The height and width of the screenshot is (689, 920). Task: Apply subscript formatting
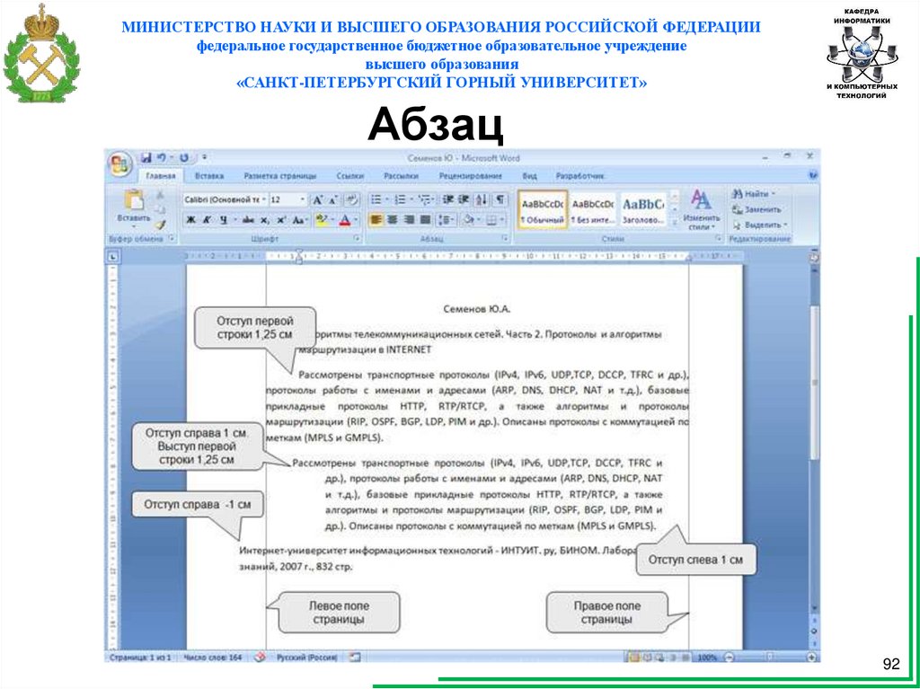coord(265,220)
